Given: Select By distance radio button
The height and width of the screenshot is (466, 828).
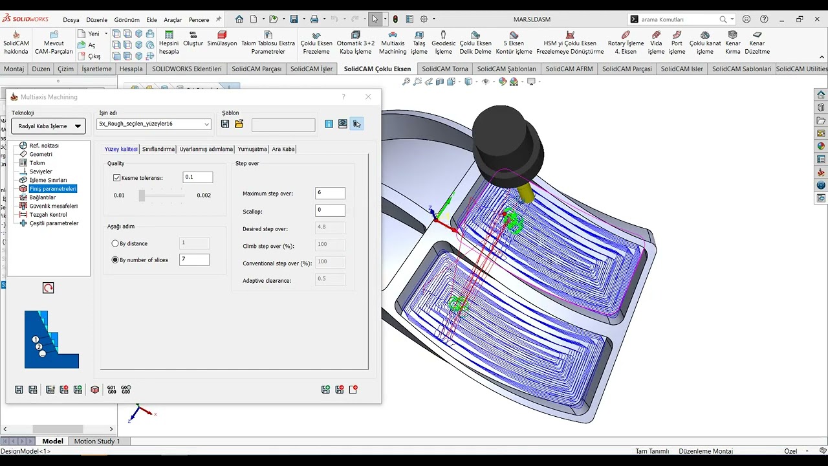Looking at the screenshot, I should tap(115, 243).
